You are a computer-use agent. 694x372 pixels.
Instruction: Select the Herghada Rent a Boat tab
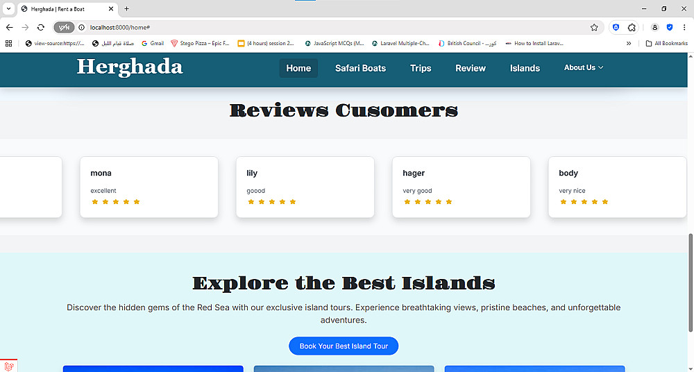(x=67, y=9)
